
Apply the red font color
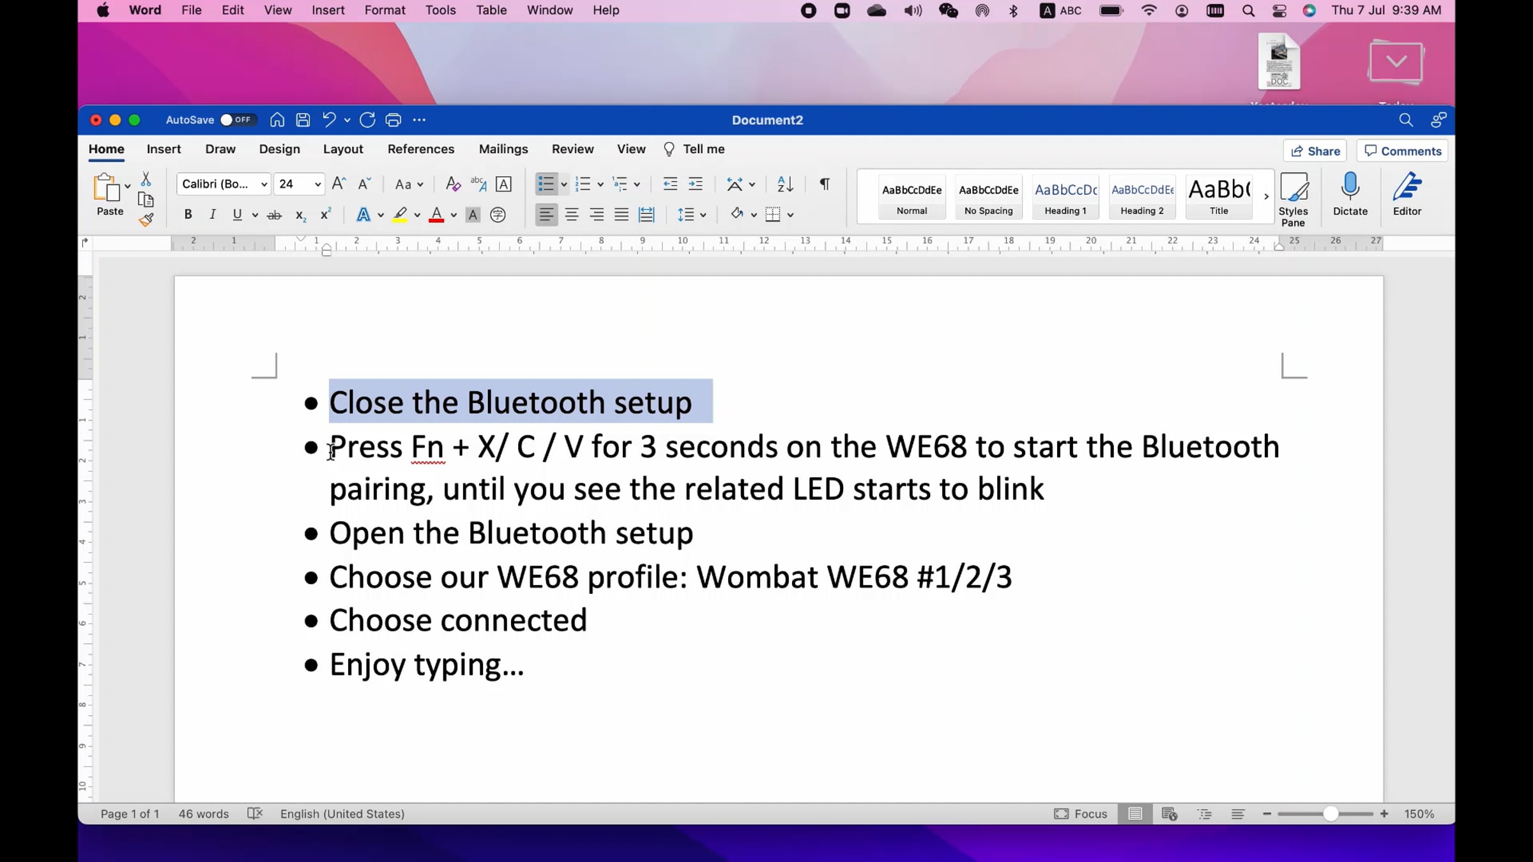436,215
